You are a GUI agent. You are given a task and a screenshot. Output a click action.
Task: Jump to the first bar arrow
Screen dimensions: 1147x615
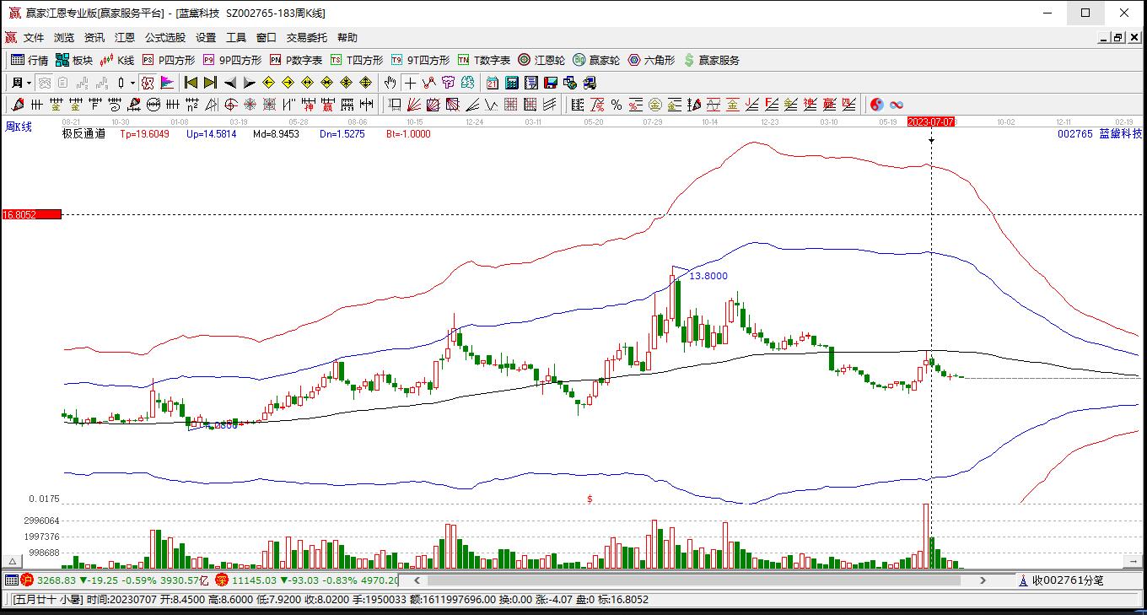(191, 83)
